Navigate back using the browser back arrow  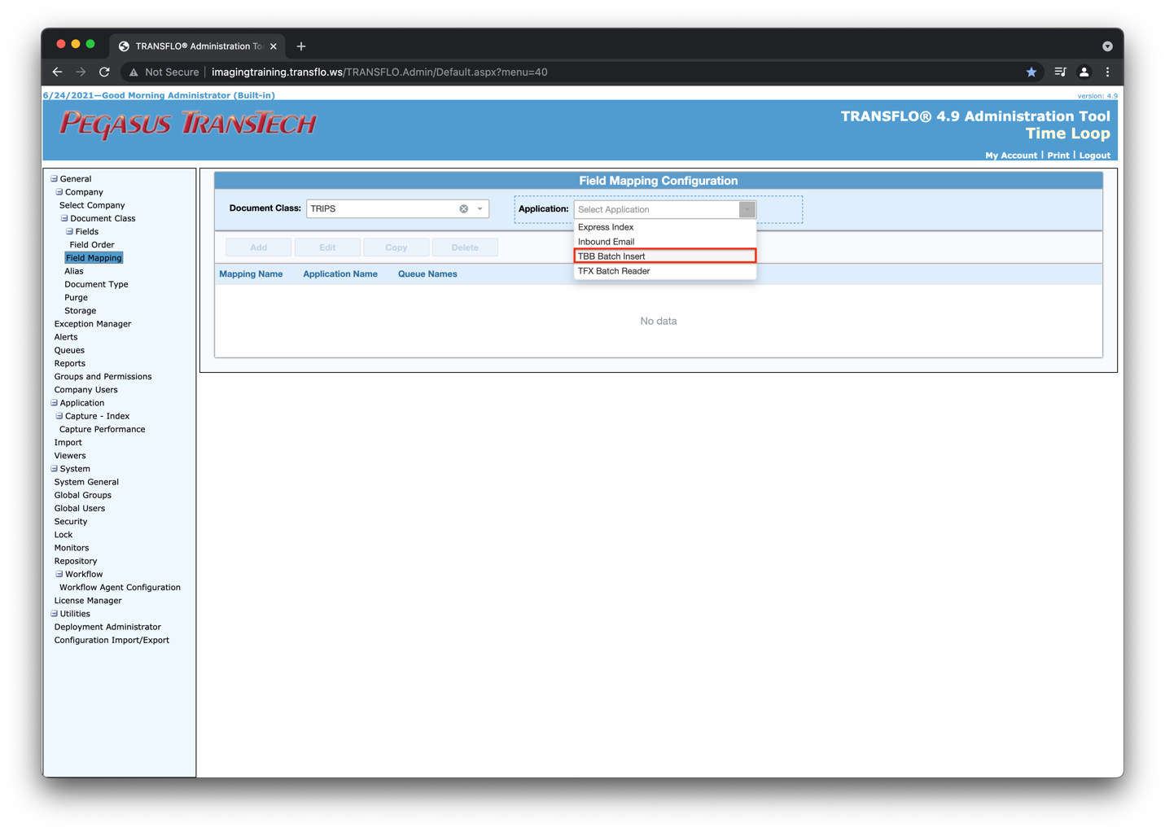pos(56,72)
